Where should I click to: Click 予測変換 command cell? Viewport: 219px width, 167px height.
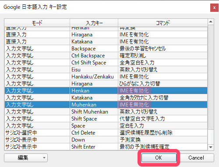[x=162, y=140]
